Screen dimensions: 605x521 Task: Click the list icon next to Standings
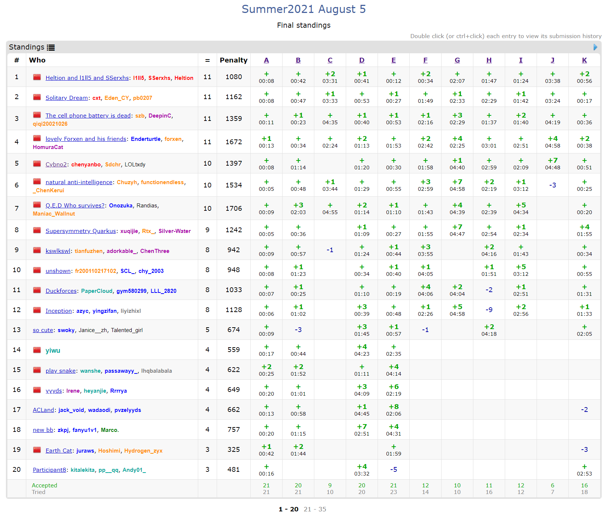tap(51, 47)
